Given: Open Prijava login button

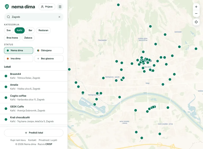Looking at the screenshot, I should pos(47,7).
